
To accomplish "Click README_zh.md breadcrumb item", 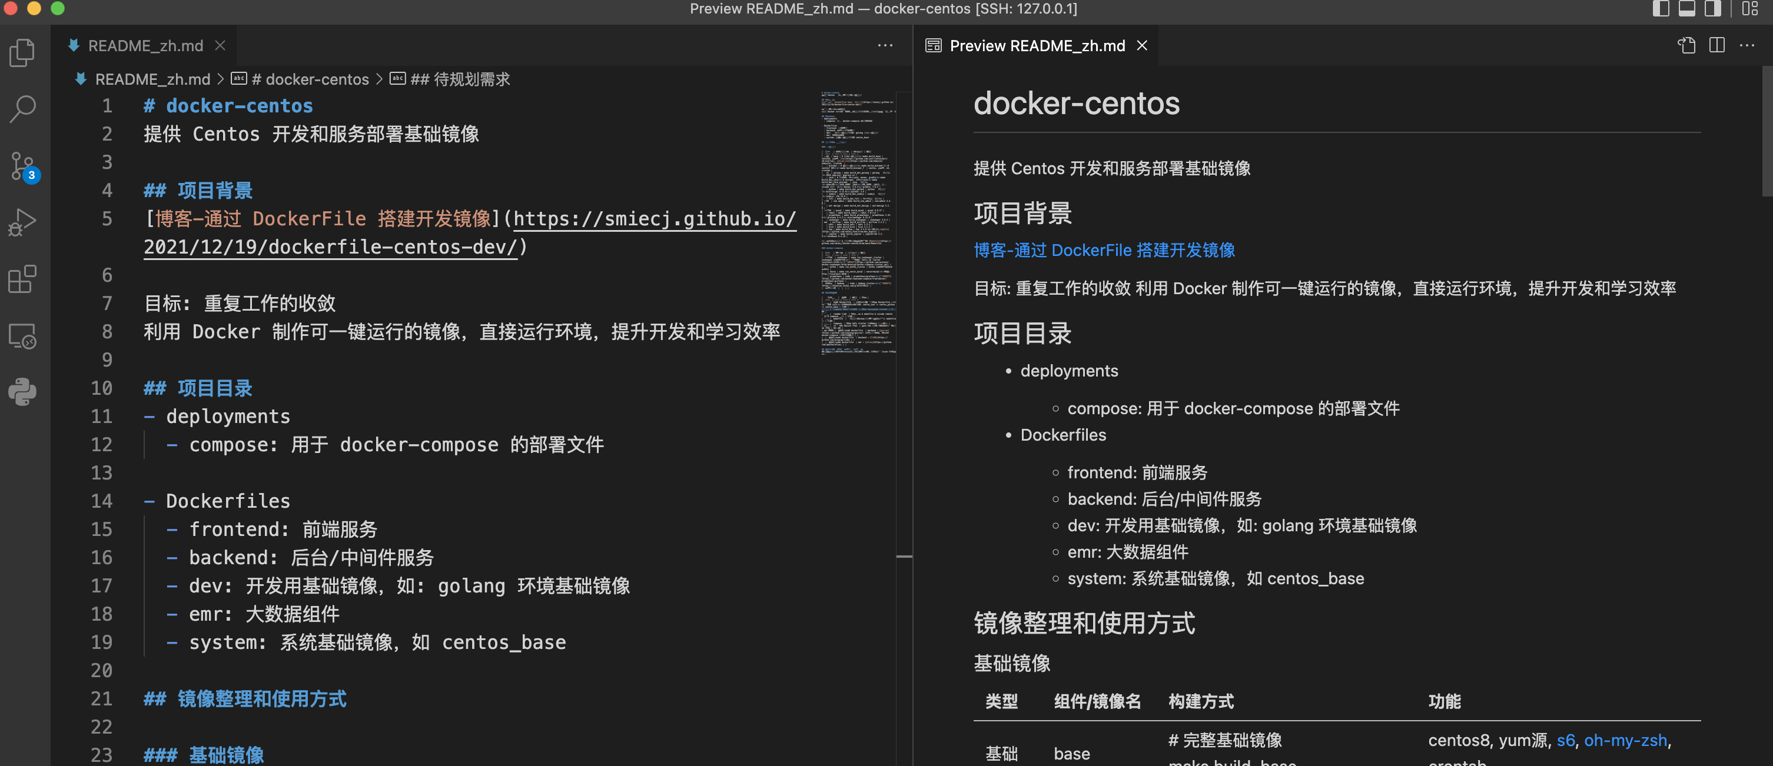I will click(152, 79).
